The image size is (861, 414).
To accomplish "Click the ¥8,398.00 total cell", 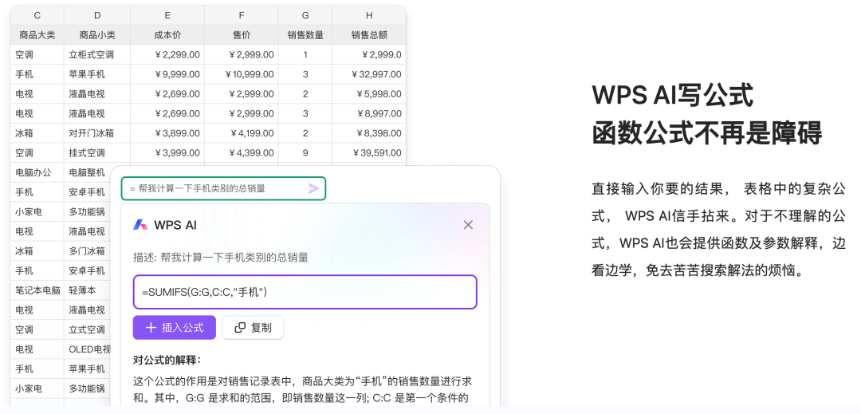I will pos(369,133).
